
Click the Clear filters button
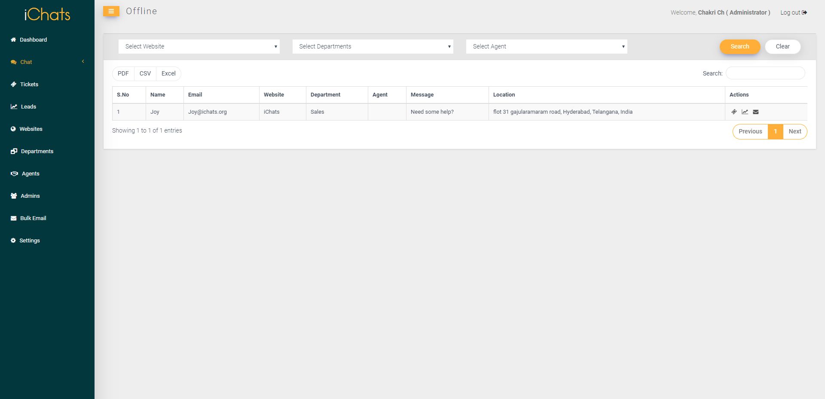pos(782,46)
